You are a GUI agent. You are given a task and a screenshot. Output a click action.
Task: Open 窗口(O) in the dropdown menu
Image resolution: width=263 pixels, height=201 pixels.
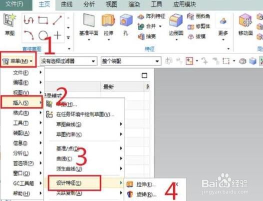(x=22, y=173)
